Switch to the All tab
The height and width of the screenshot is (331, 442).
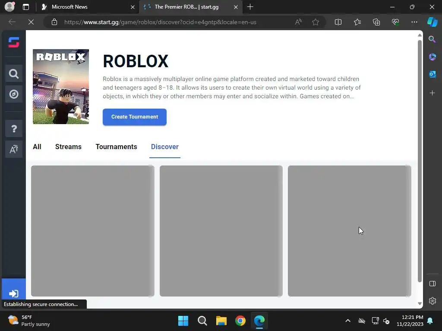[x=37, y=147]
